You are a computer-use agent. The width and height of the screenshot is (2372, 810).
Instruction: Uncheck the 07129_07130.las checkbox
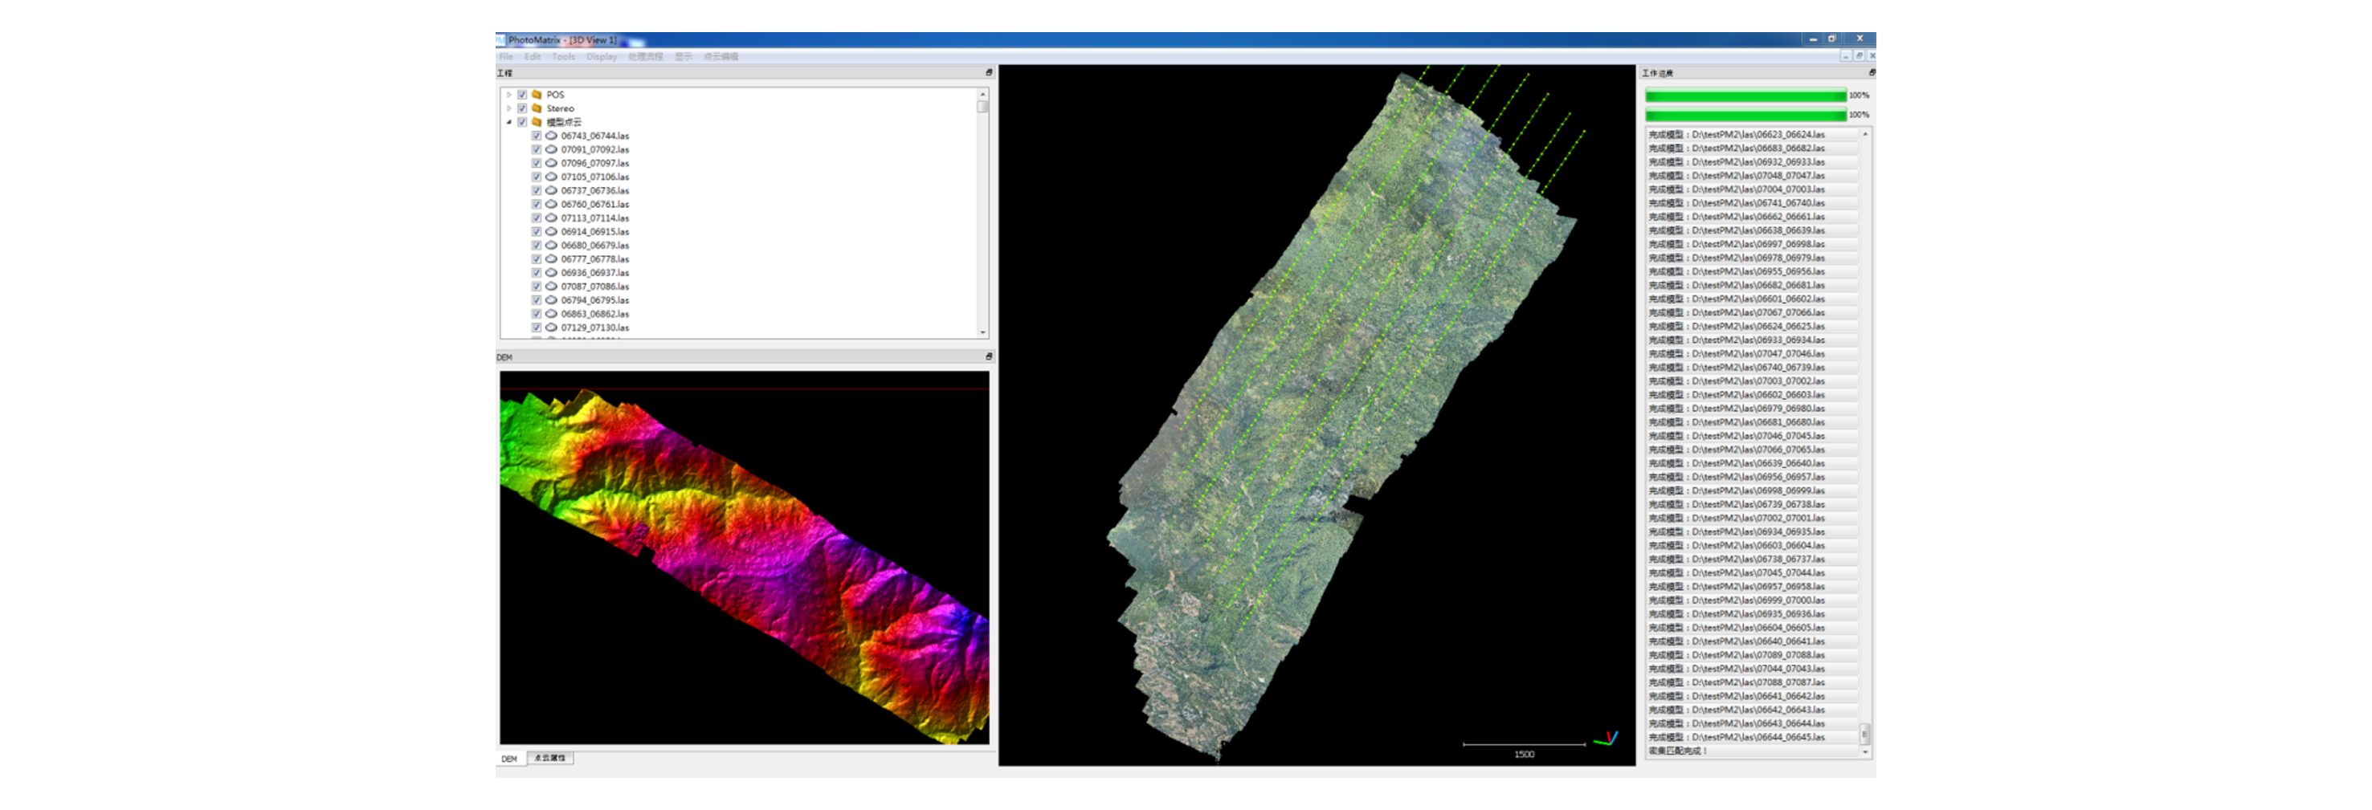(x=536, y=327)
